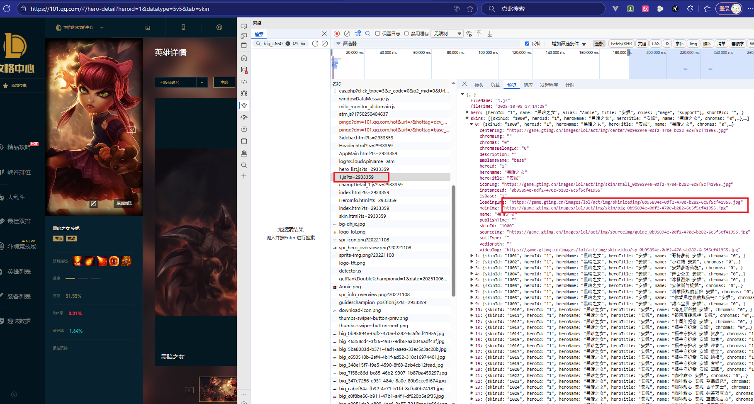This screenshot has height=404, width=754.
Task: Toggle regex (.*) option in search box
Action: (295, 44)
